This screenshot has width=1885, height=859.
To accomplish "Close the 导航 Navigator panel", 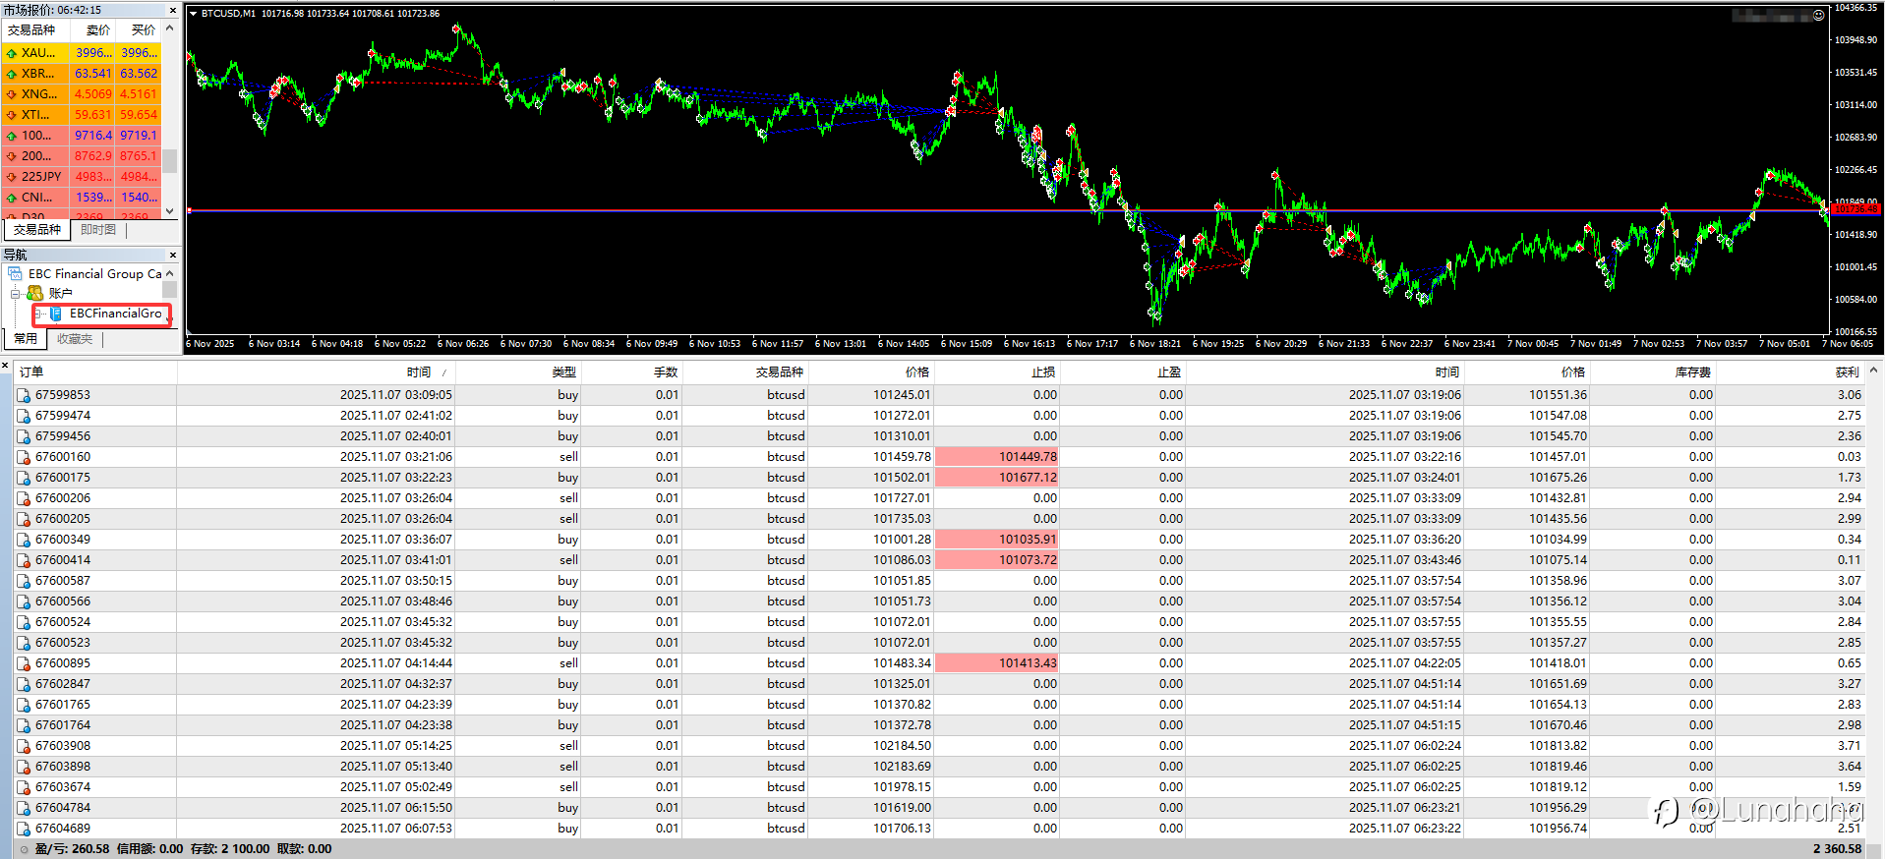I will coord(173,256).
